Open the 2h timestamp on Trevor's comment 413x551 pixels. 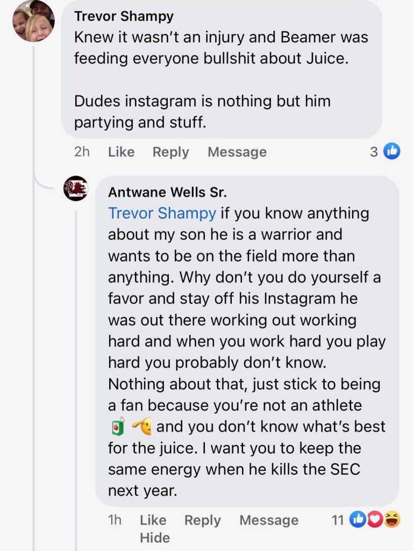click(x=82, y=152)
